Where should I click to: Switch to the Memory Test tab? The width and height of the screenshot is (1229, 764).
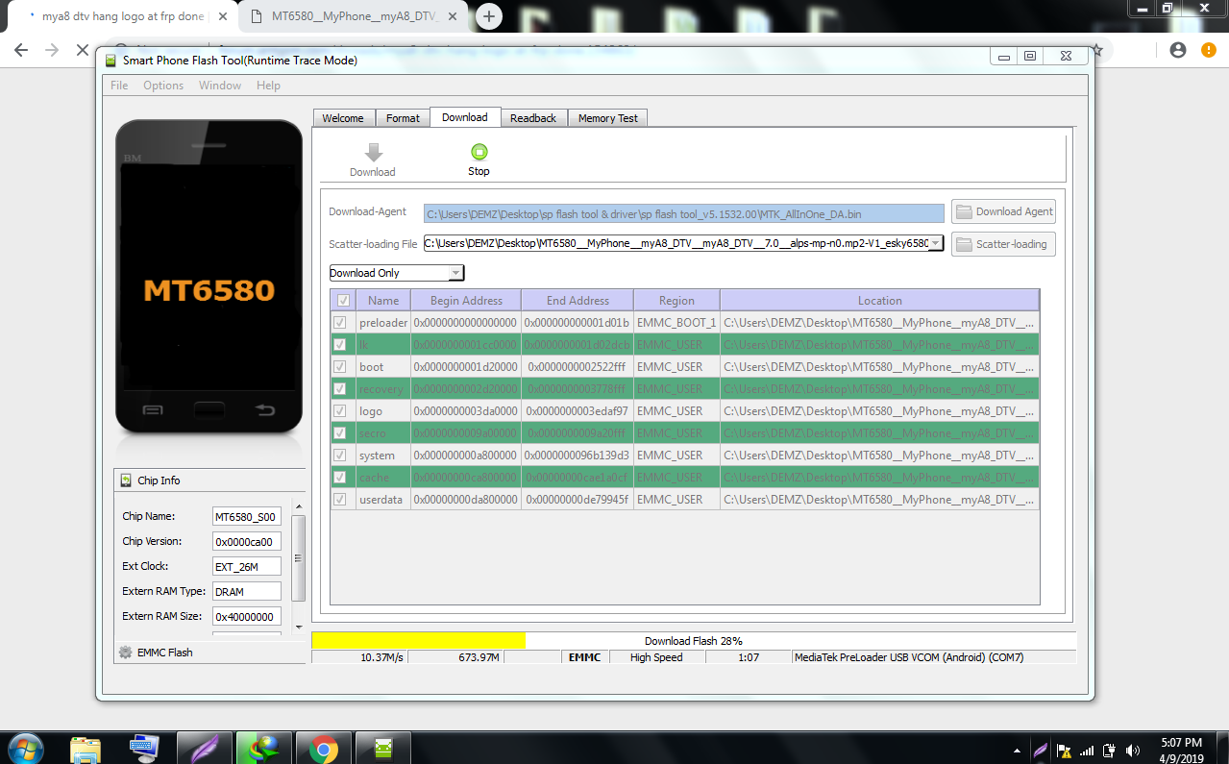[608, 118]
